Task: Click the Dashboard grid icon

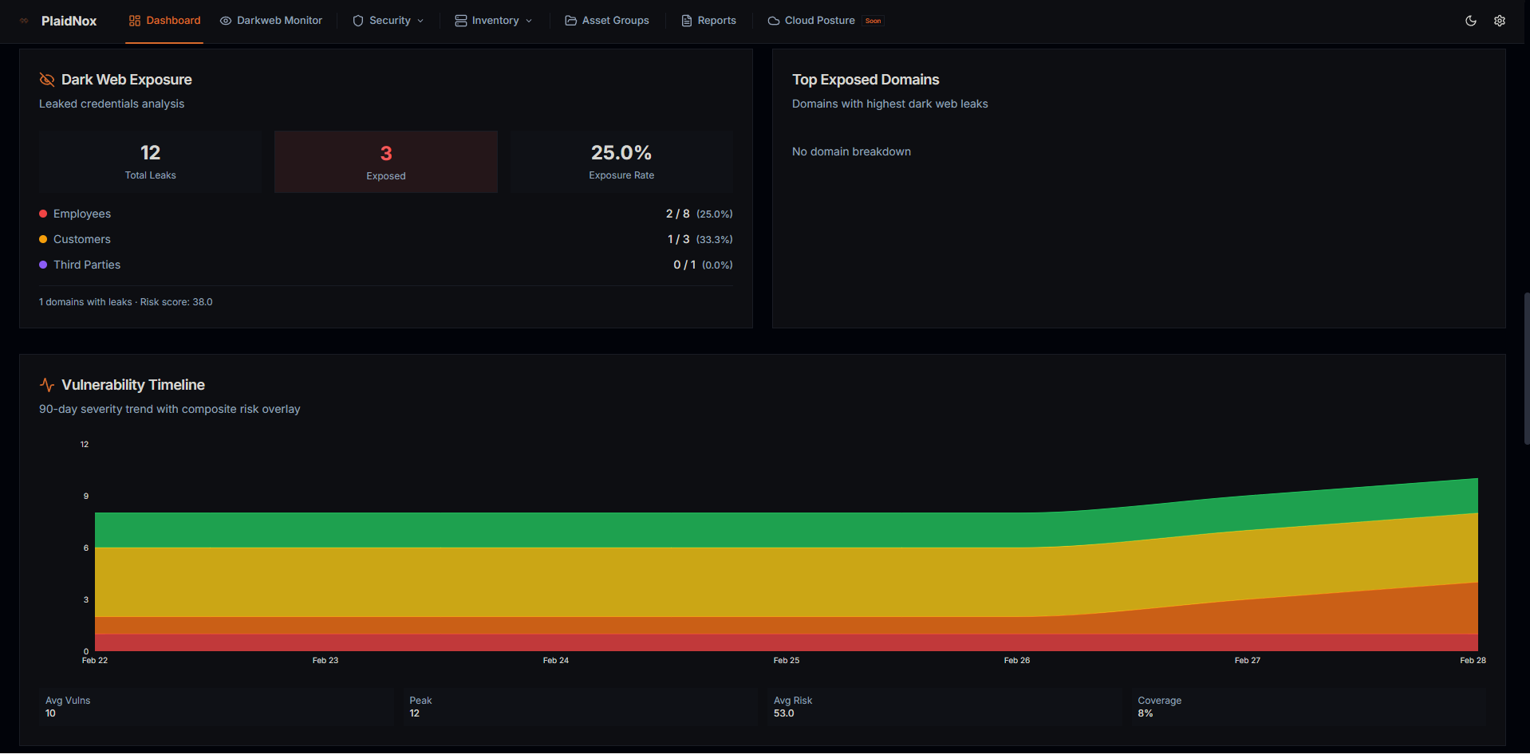Action: (135, 21)
